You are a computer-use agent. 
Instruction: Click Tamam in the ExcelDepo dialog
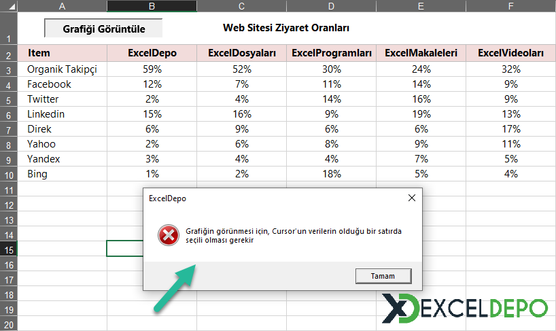(383, 276)
